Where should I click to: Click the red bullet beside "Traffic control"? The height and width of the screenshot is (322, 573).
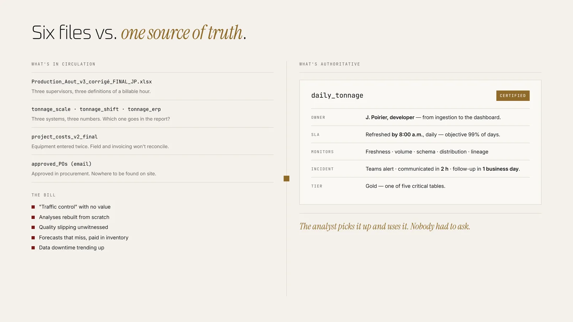[x=33, y=207]
